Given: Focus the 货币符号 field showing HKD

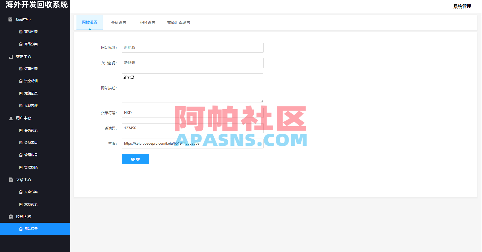Looking at the screenshot, I should point(193,113).
